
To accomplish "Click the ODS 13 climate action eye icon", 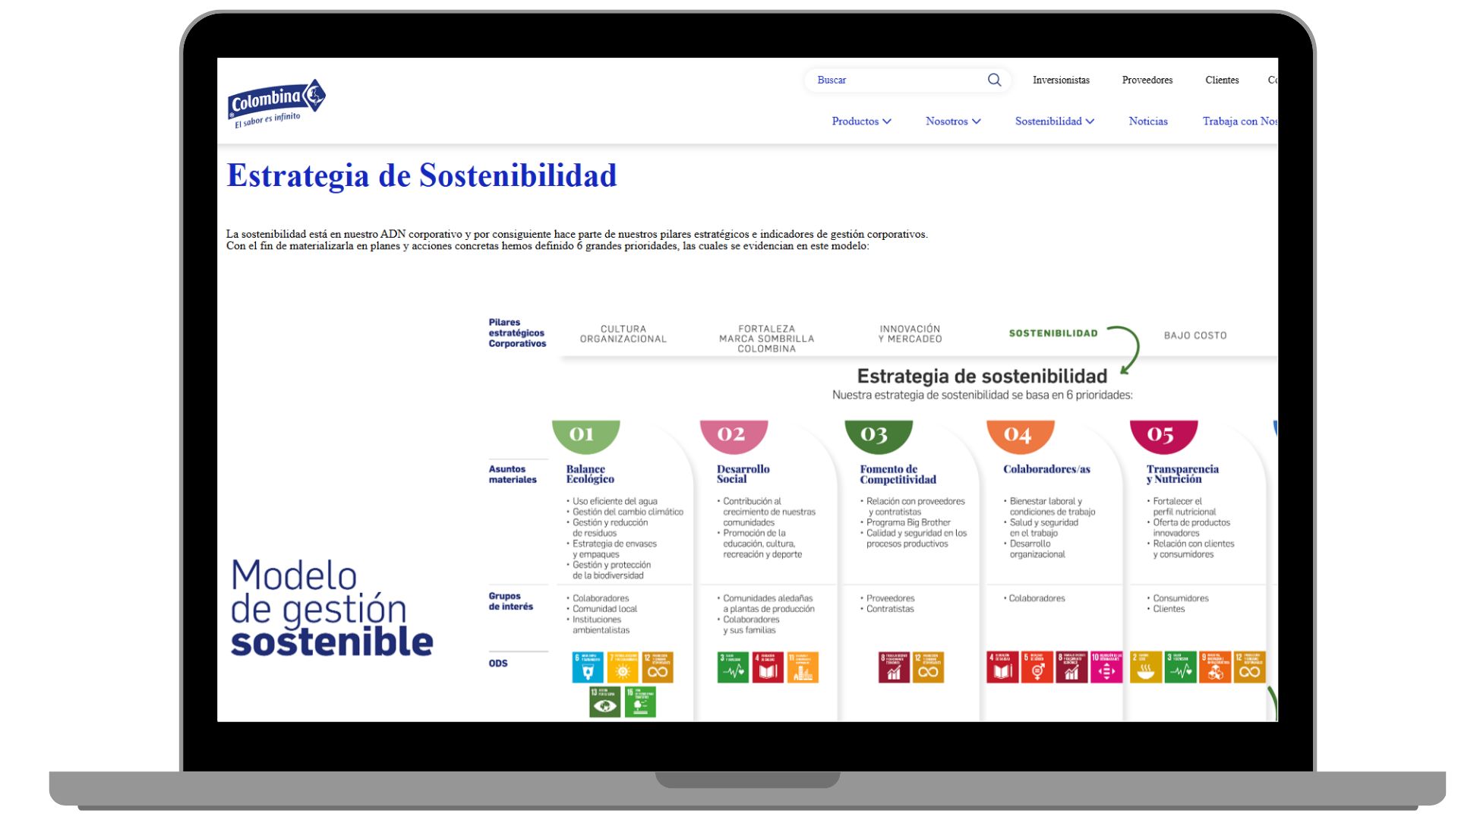I will point(604,702).
